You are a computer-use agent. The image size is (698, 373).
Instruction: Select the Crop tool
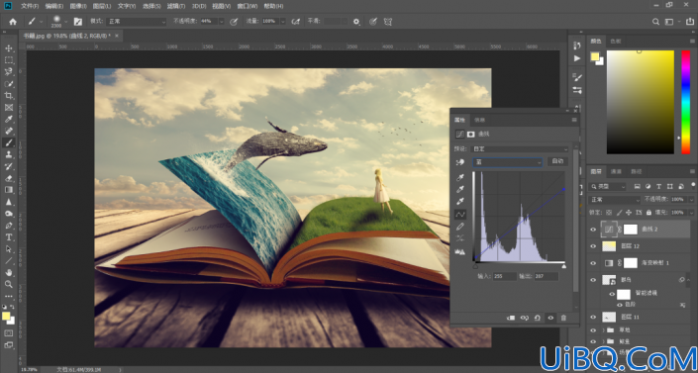[x=9, y=95]
